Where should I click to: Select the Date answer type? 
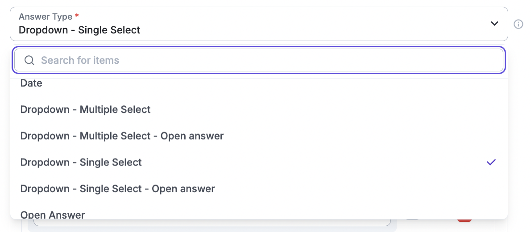pos(31,83)
